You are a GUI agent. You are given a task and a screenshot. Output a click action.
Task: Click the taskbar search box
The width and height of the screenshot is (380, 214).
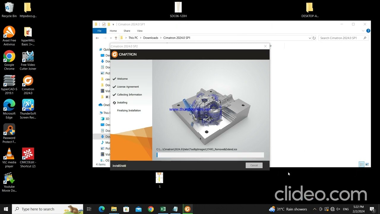coord(47,209)
